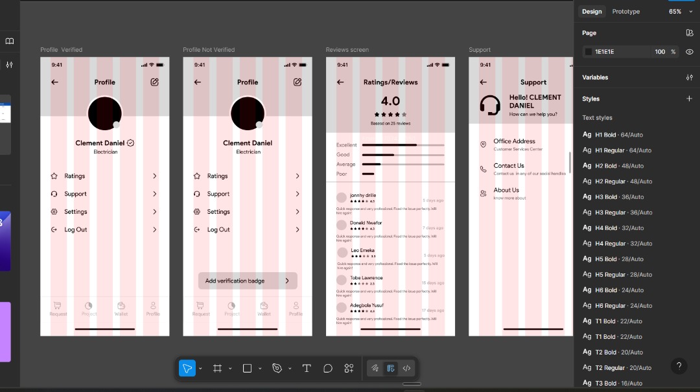Open the adjust settings icon in left sidebar

9,65
